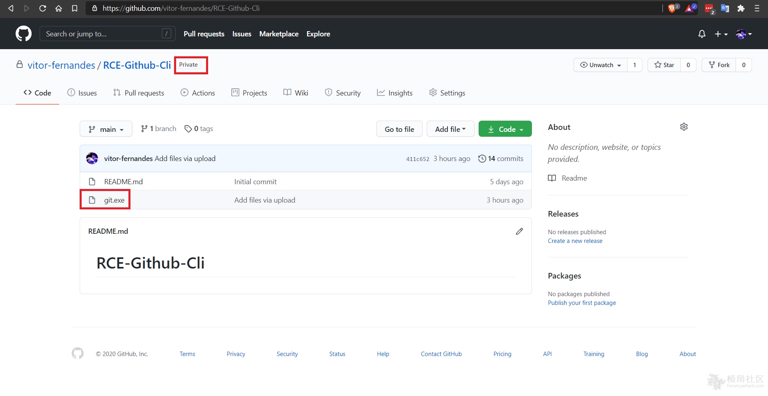View the 14 commits history
768x396 pixels.
[x=501, y=159]
